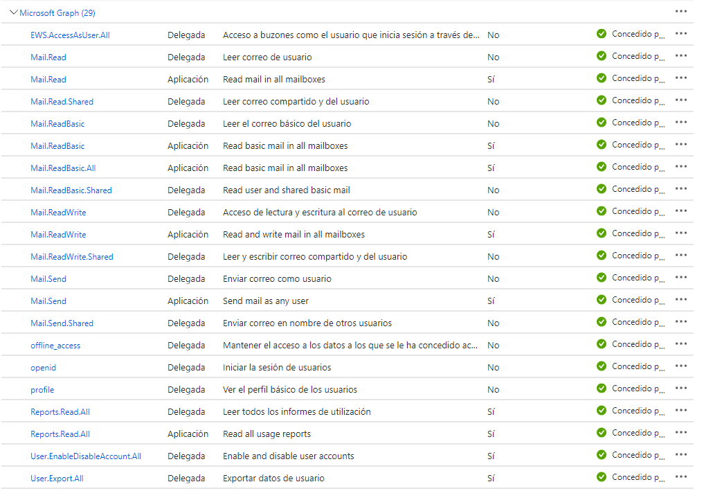Open ellipsis menu for delegated Mail.Send
The image size is (704, 491).
pos(680,277)
